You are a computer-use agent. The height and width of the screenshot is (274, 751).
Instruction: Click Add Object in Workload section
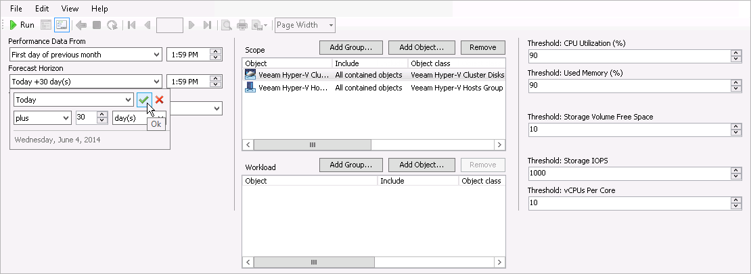[x=422, y=165]
